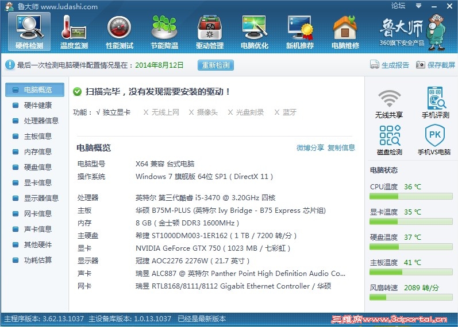
Task: Click the 摄像头 feature indicator
Action: click(x=203, y=112)
